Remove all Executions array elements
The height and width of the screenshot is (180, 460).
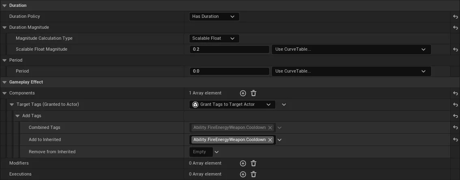(254, 174)
